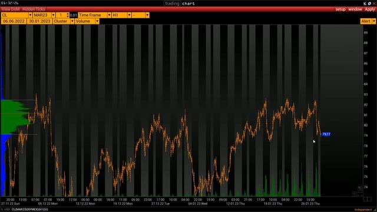This screenshot has width=377, height=212.
Task: Click the pin-window icon in title bar
Action: [x=365, y=4]
